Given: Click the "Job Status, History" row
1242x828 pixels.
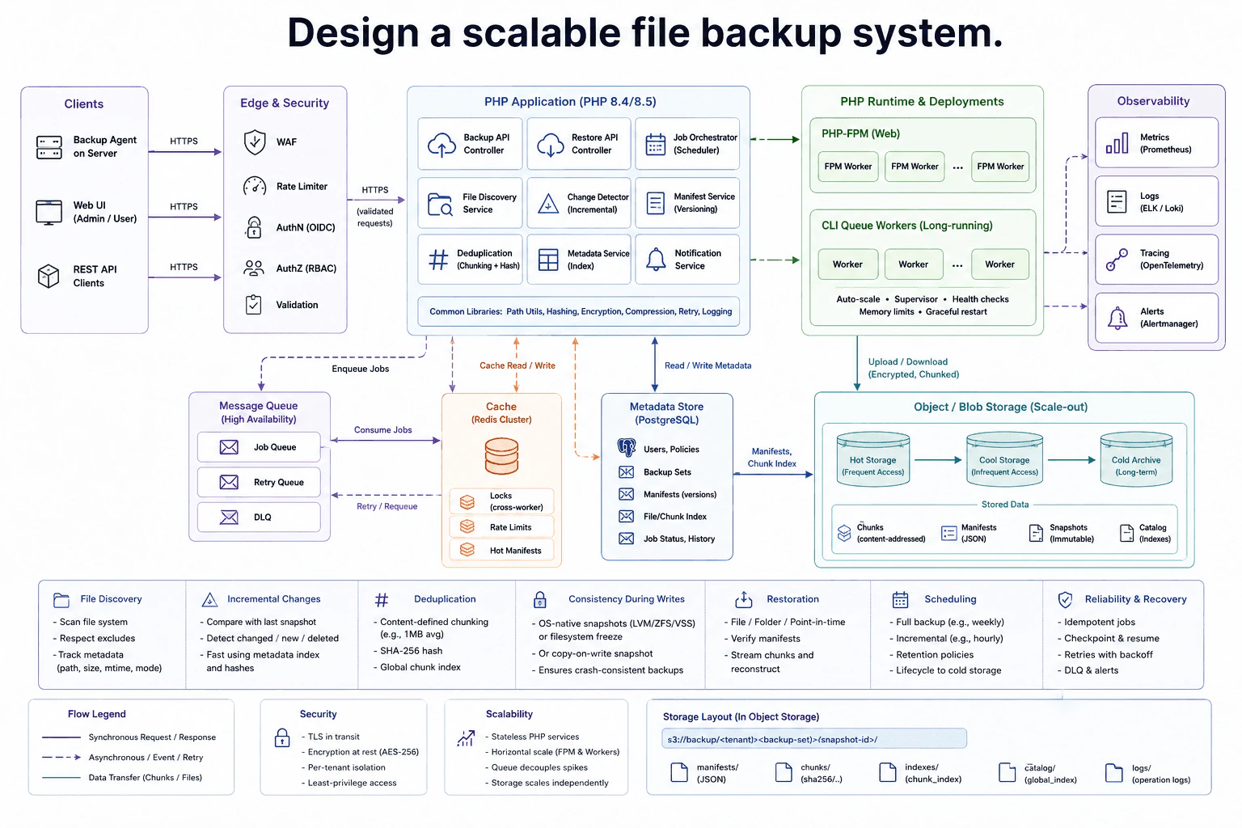Looking at the screenshot, I should coord(666,539).
